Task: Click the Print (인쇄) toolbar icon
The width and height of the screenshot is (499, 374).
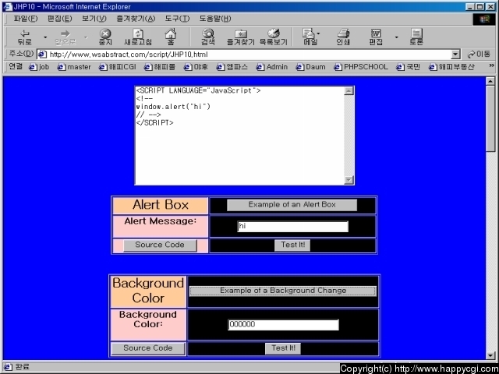Action: [x=343, y=37]
